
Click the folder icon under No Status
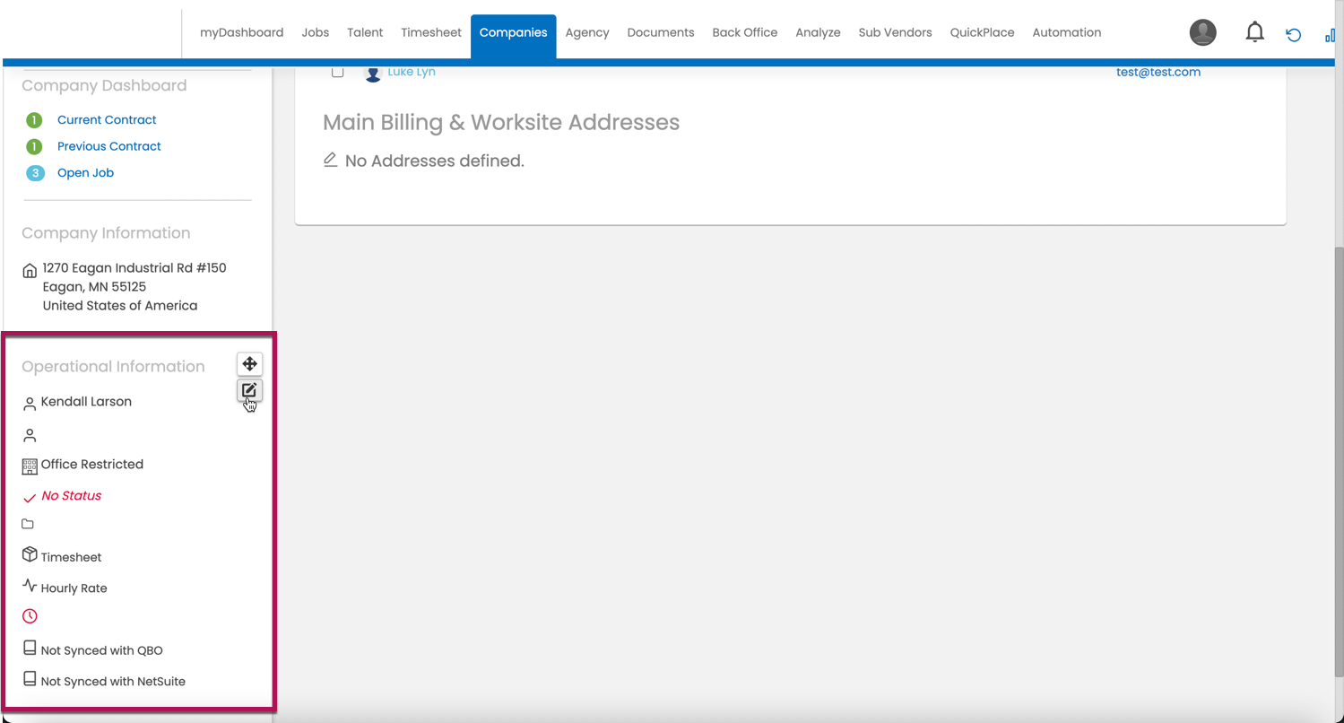[x=28, y=524]
